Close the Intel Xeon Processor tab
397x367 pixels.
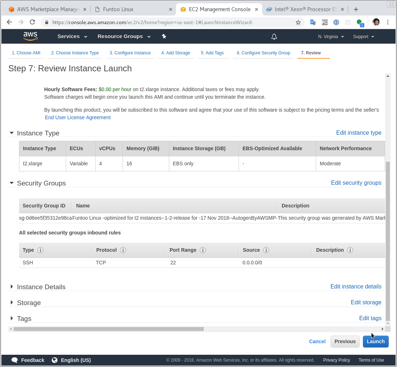(342, 9)
